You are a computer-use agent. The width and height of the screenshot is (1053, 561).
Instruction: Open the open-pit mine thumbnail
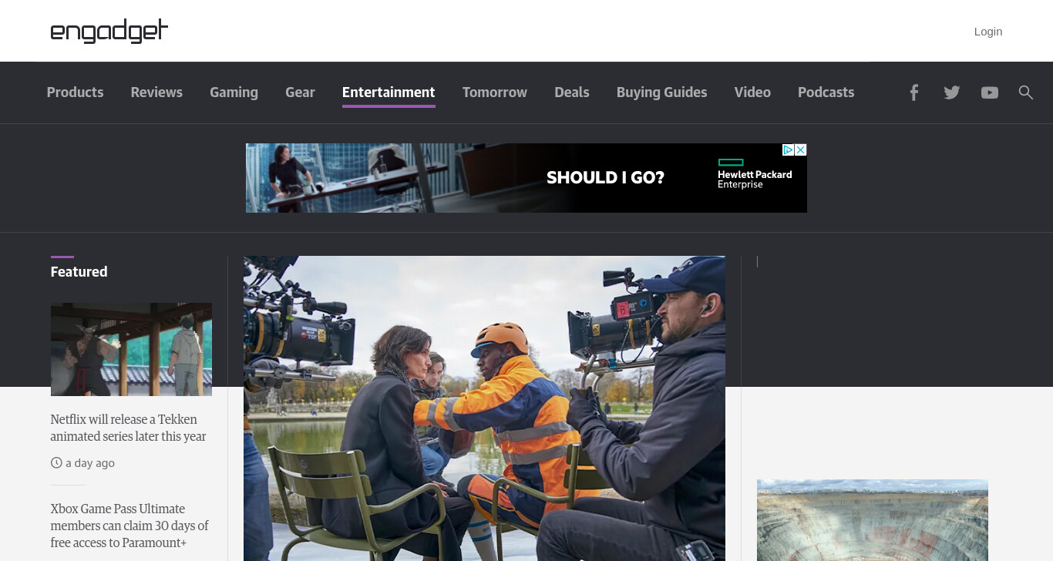coord(873,520)
